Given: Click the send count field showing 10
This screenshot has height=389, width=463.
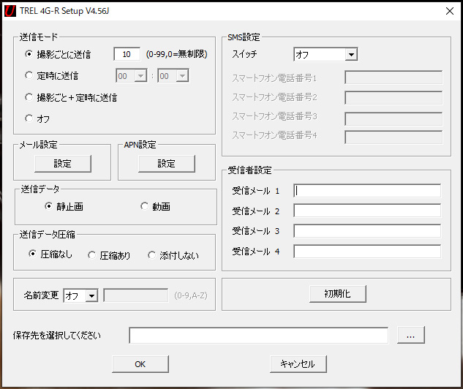Looking at the screenshot, I should [x=127, y=54].
